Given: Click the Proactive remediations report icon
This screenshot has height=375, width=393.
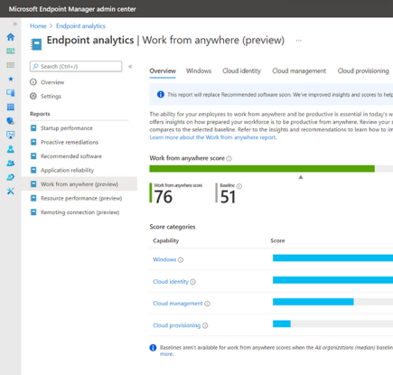Looking at the screenshot, I should pyautogui.click(x=33, y=142).
